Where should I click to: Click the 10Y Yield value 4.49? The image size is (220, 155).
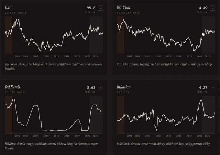203,8
